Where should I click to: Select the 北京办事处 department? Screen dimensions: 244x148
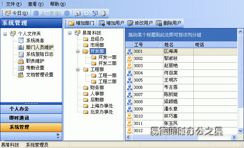102,112
